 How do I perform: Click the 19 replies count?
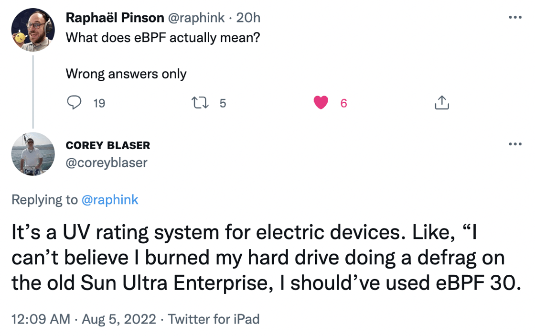99,103
